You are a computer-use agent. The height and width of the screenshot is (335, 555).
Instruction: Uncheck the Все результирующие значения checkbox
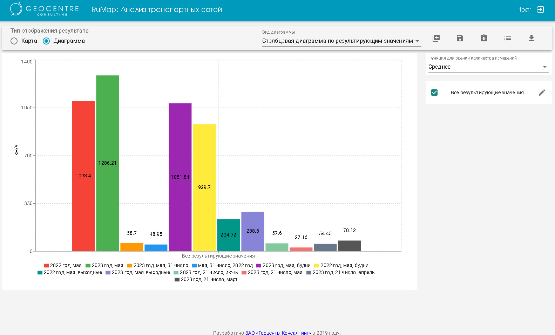434,93
